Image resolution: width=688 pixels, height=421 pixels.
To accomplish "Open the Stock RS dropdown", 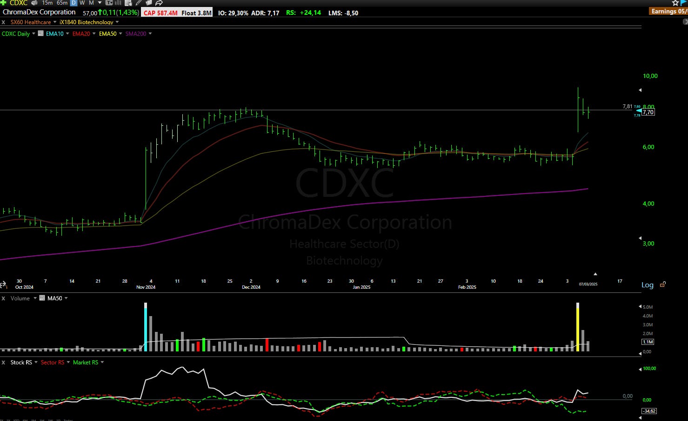I will click(x=36, y=362).
